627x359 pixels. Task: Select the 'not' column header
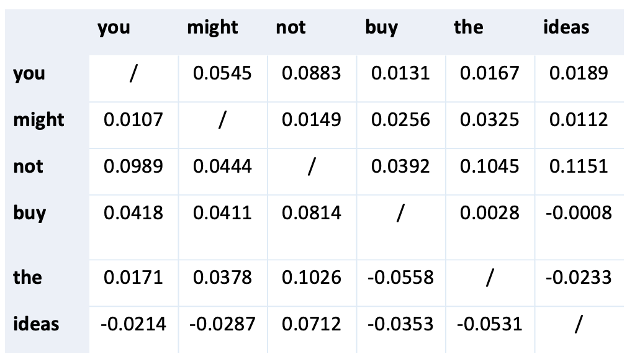coord(291,27)
